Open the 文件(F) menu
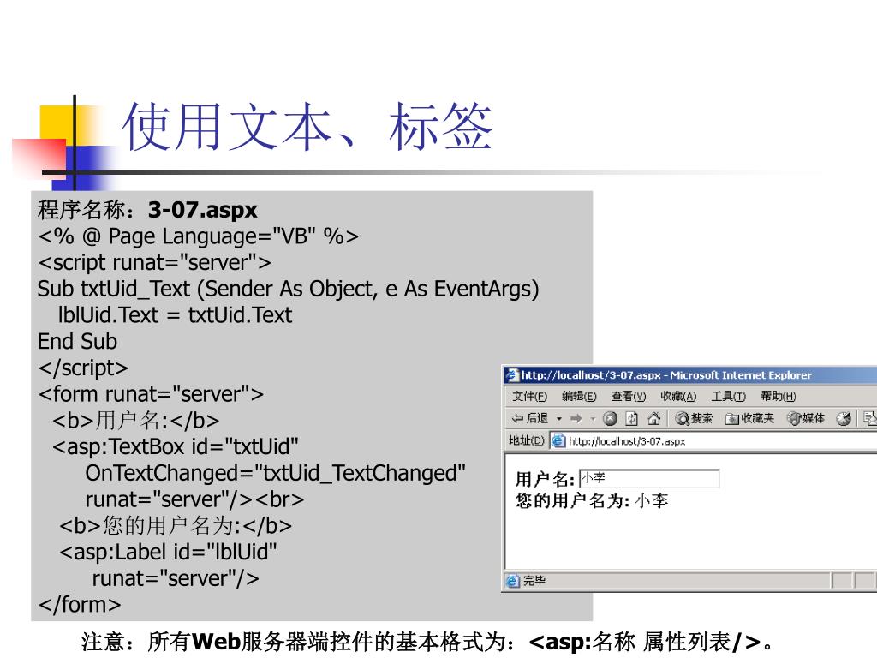The image size is (877, 658). (x=529, y=396)
